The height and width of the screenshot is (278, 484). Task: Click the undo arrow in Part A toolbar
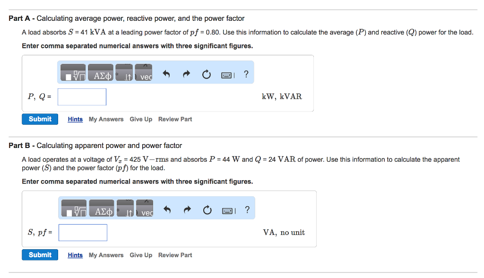[x=167, y=73]
